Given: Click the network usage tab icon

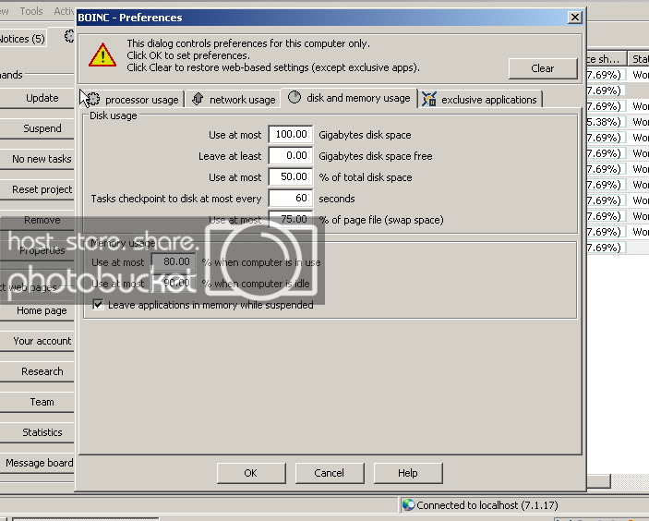Looking at the screenshot, I should [198, 99].
